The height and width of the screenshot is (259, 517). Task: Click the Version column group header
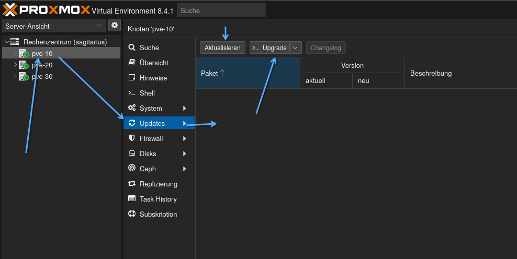click(x=352, y=65)
